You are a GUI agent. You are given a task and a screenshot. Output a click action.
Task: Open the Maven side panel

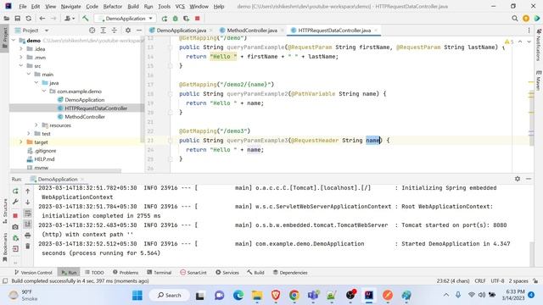point(539,80)
